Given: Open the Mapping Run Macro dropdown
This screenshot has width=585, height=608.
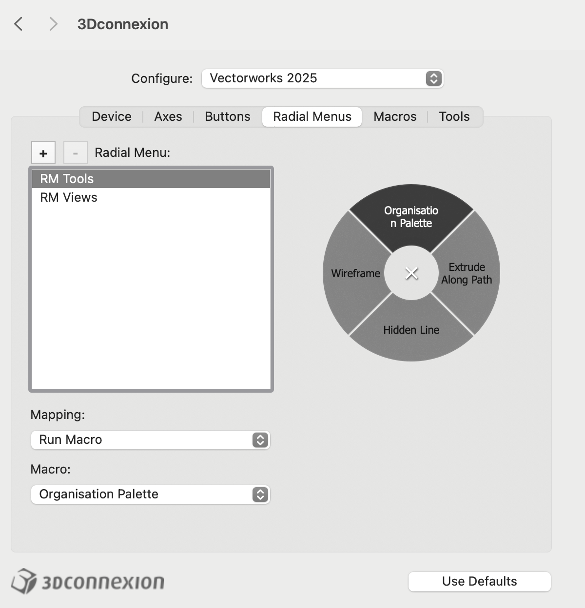Looking at the screenshot, I should (150, 440).
